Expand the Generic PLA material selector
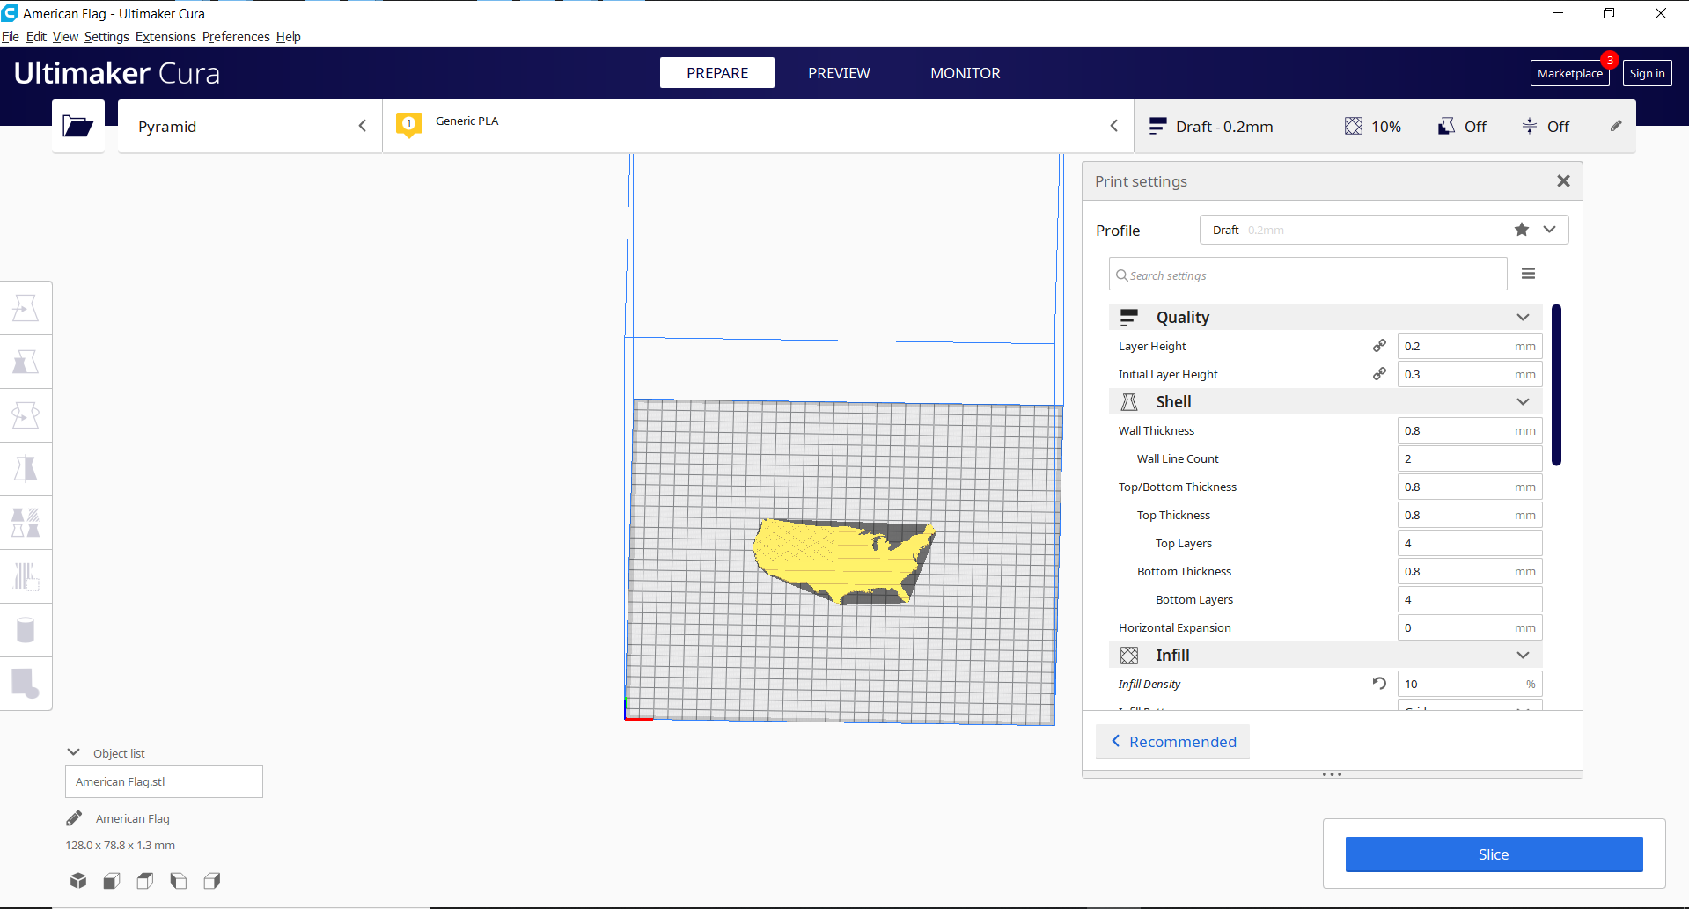 759,126
